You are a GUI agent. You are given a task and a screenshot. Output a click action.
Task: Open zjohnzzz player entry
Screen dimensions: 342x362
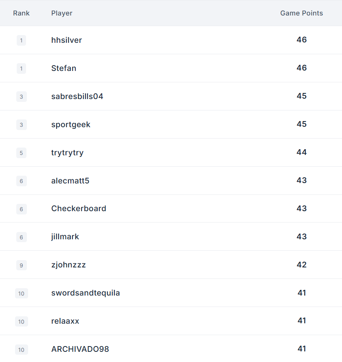point(68,265)
